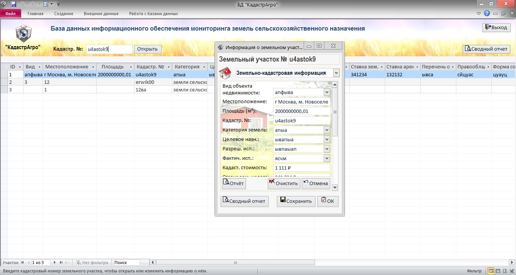The width and height of the screenshot is (516, 275).
Task: Open the ID column filter dropdown
Action: pyautogui.click(x=20, y=67)
